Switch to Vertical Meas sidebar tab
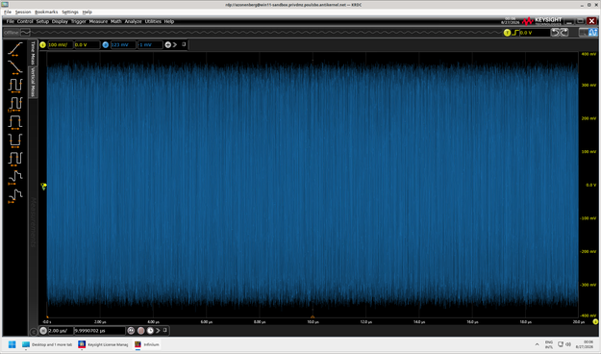The image size is (601, 354). (33, 82)
